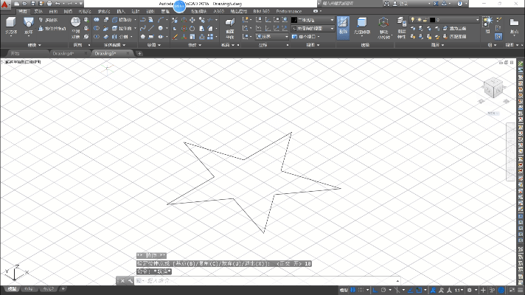Click the viewport controls label
525x295 pixels.
pos(21,62)
